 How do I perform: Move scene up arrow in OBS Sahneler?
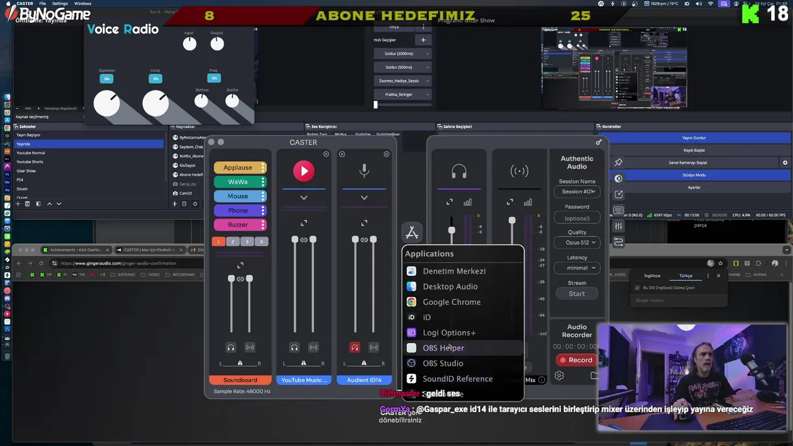[50, 204]
